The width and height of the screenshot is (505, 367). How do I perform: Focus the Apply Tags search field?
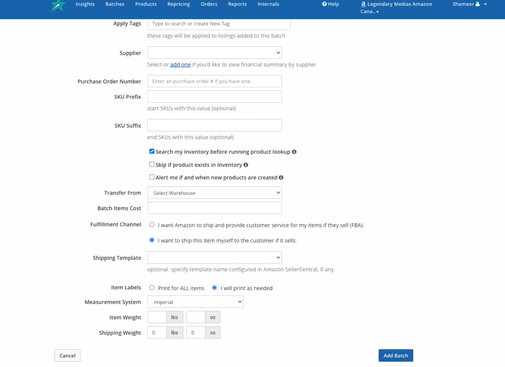(219, 24)
